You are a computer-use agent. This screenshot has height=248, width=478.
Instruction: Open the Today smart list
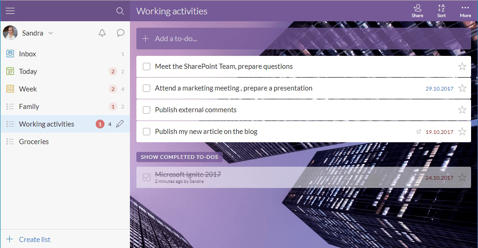28,72
